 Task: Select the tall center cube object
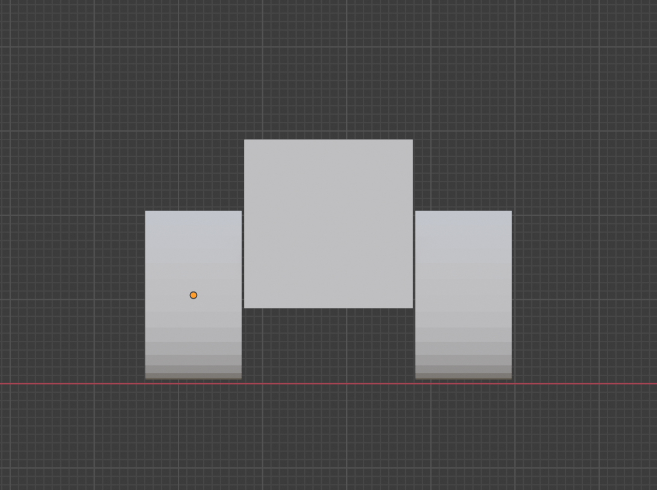328,223
